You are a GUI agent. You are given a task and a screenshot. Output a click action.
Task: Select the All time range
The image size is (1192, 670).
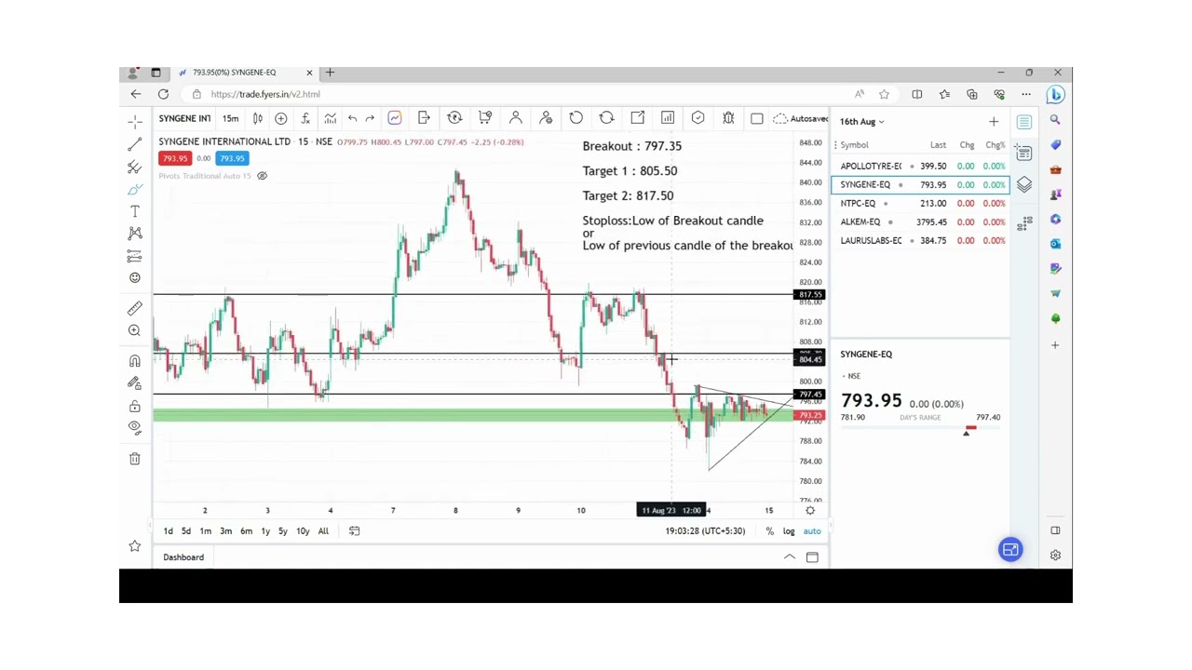323,530
